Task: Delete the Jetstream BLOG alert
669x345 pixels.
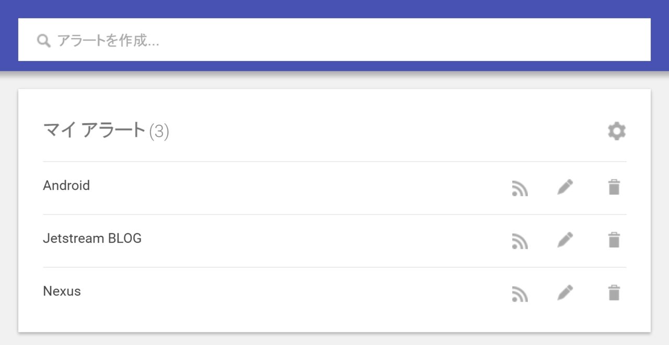Action: pos(614,240)
